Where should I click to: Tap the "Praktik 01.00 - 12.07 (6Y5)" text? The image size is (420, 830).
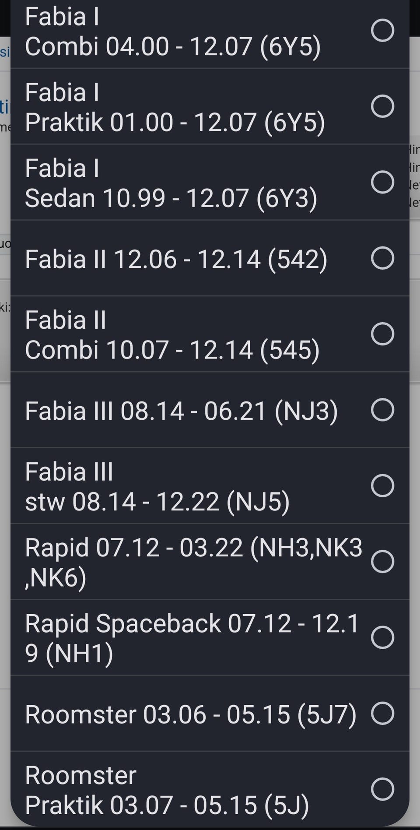pos(175,122)
